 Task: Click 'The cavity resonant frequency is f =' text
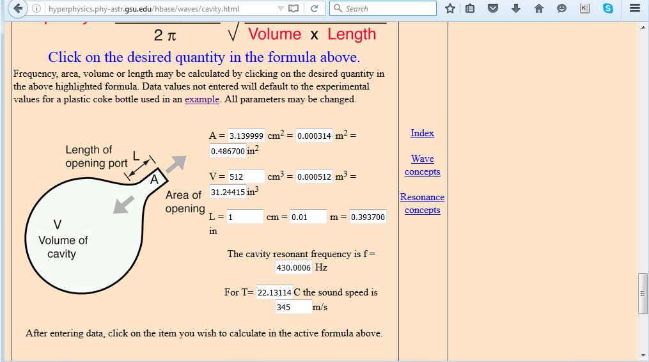point(301,254)
